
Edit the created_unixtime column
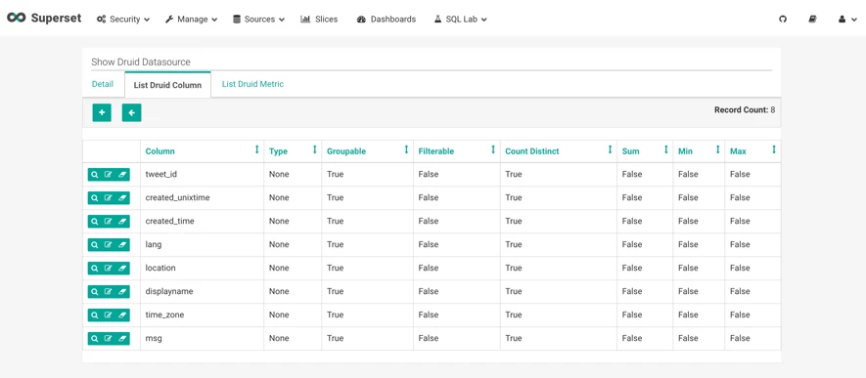pos(109,197)
